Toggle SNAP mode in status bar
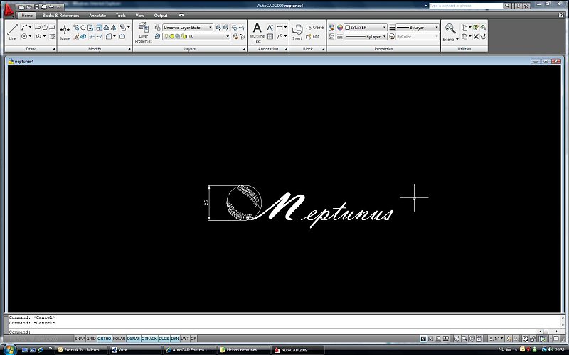 pyautogui.click(x=80, y=339)
